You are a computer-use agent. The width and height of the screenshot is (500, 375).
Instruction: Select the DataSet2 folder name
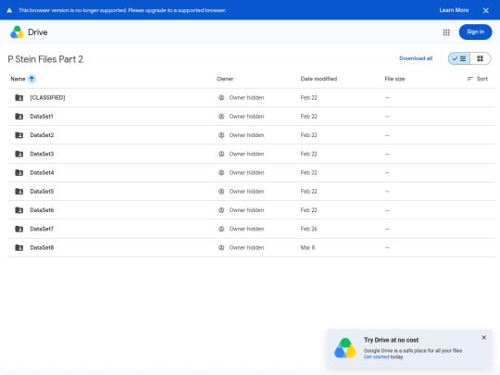click(42, 135)
